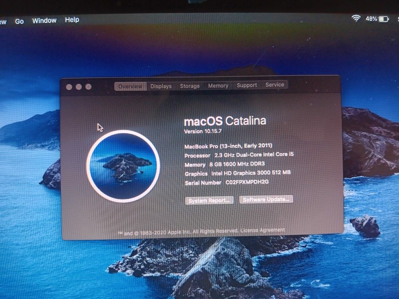This screenshot has width=399, height=299.
Task: Click the Wi-Fi status icon
Action: (356, 18)
